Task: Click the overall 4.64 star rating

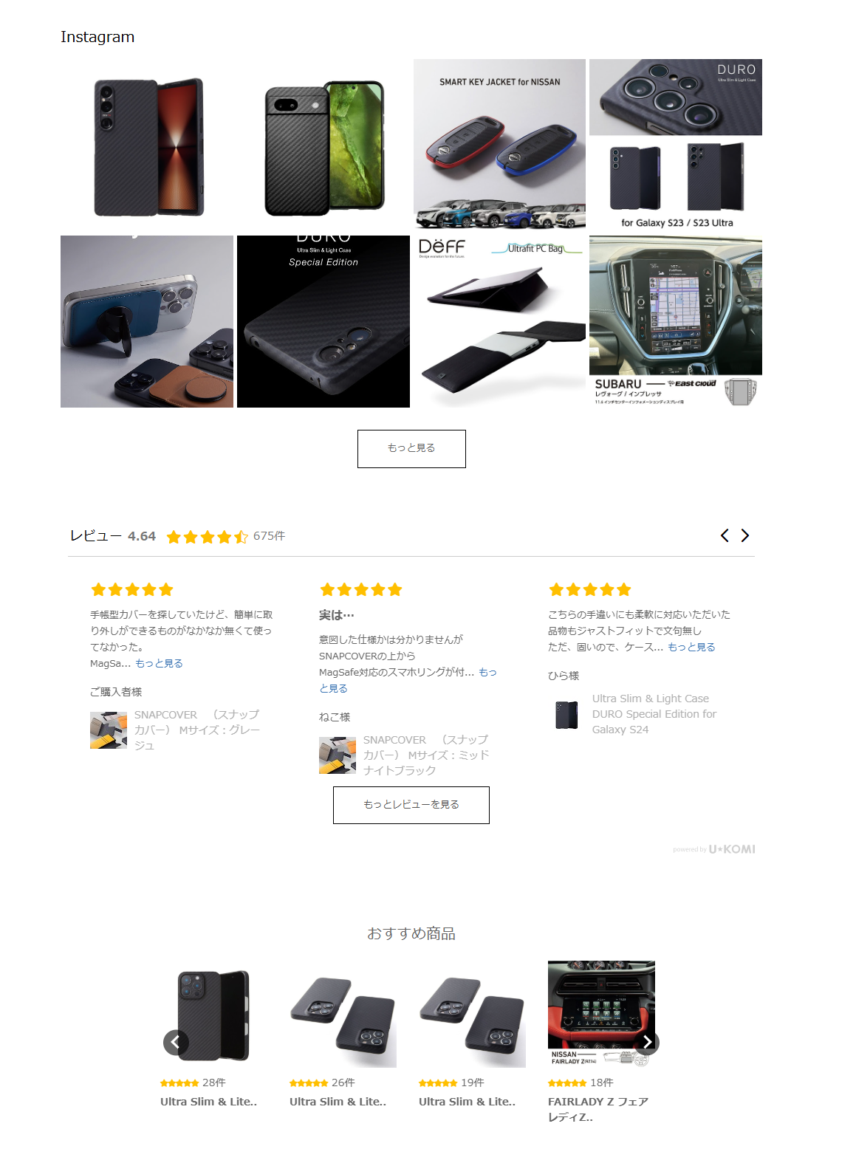Action: 207,537
